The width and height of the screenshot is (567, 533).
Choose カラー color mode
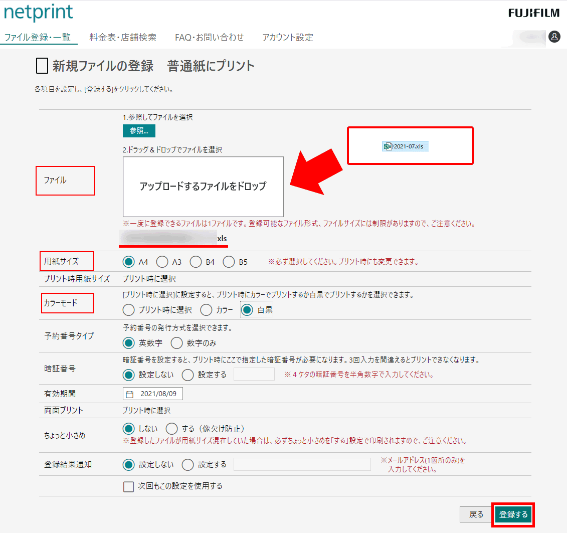tap(206, 310)
